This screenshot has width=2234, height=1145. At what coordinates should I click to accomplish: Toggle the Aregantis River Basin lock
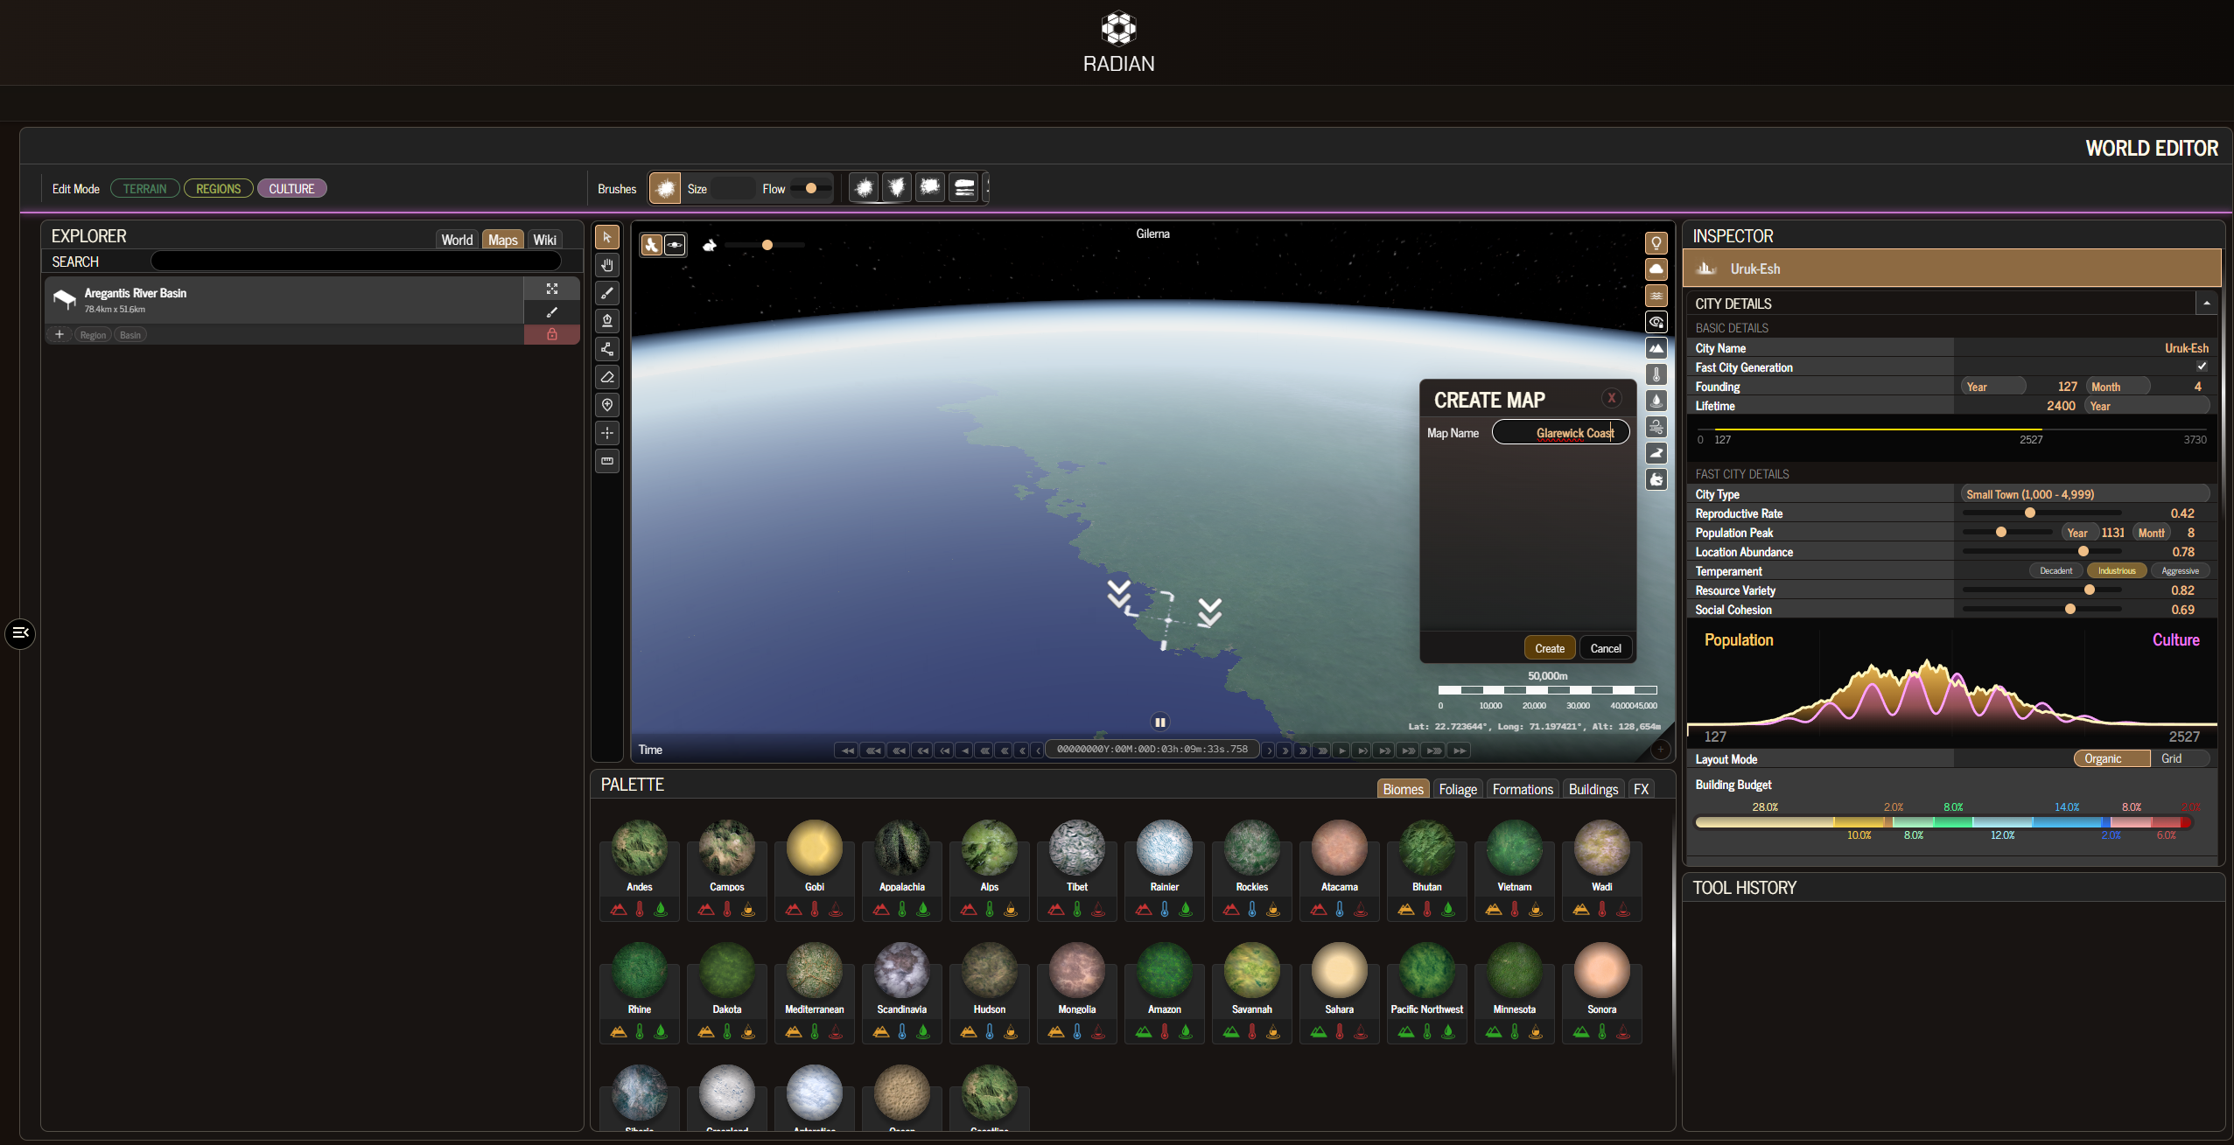(552, 334)
